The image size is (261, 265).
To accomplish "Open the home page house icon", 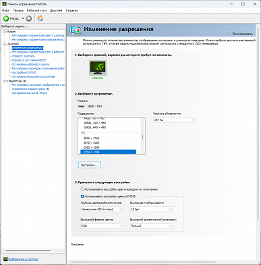I will 40,18.
